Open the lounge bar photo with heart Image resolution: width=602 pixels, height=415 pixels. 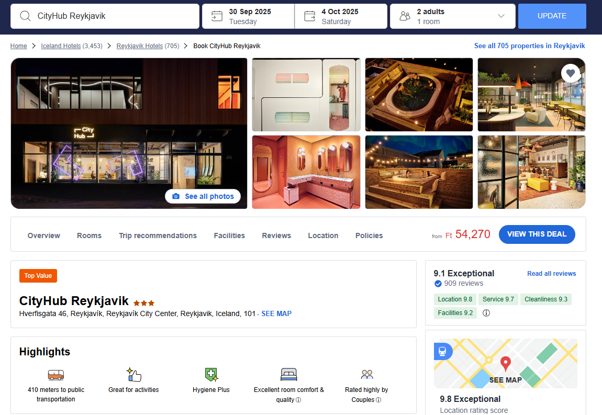click(531, 95)
